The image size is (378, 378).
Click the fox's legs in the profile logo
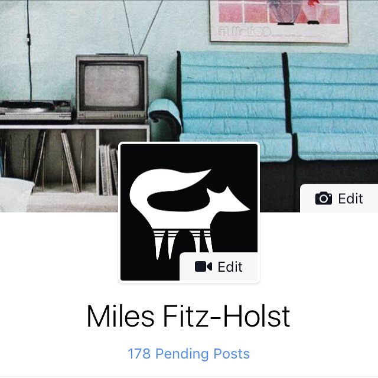point(183,243)
